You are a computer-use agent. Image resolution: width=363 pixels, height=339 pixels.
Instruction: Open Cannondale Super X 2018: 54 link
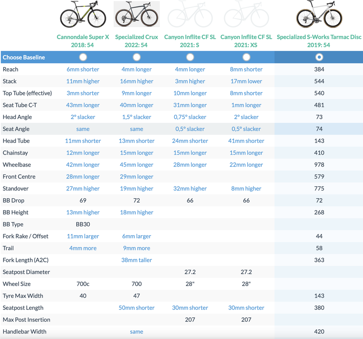(x=83, y=41)
